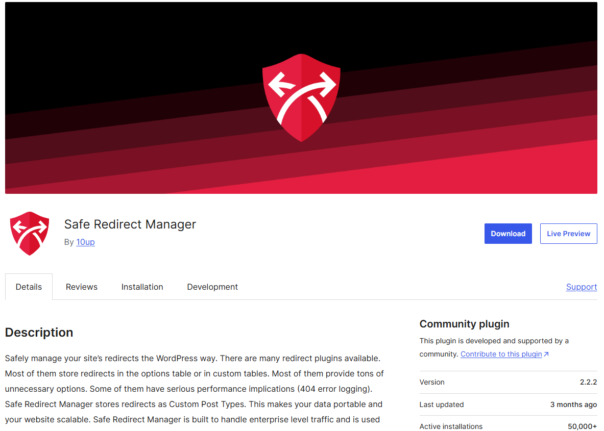Click the '3 months ago' value

573,404
